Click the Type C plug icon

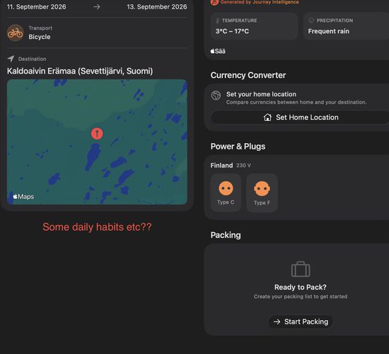(x=226, y=188)
